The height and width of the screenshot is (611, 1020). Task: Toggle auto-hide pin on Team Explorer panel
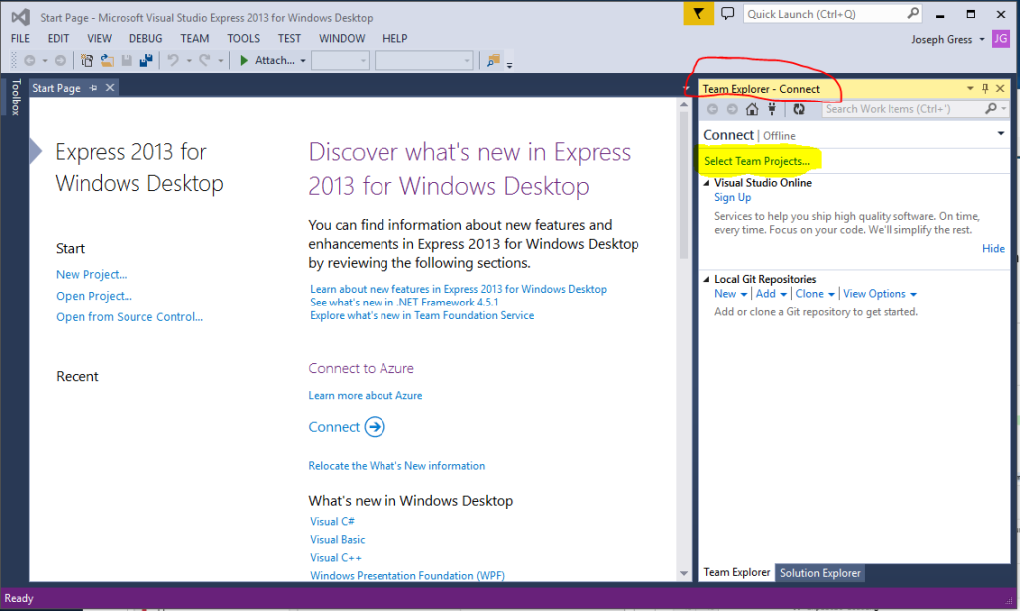986,88
